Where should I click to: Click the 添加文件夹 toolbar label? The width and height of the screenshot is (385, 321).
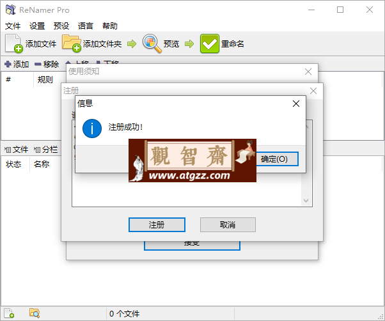(102, 44)
